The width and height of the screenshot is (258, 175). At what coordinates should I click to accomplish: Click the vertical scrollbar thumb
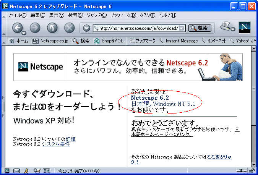[253, 88]
